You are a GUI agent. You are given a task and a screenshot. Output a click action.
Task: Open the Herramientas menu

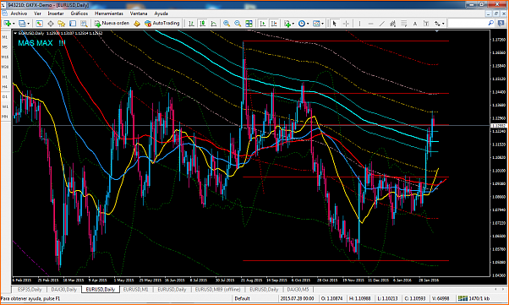tap(109, 14)
